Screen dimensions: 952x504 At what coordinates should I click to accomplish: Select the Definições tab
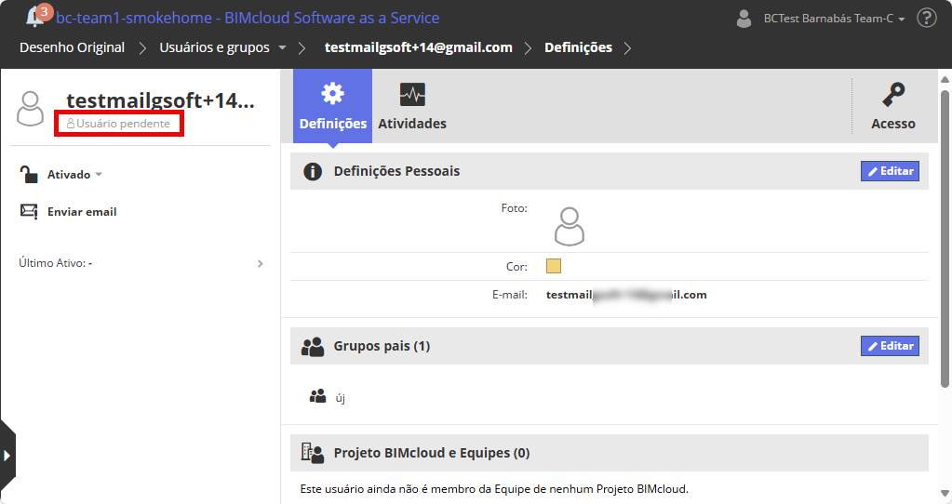point(332,106)
